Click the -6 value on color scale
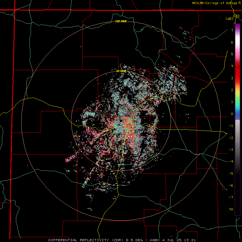 (231, 185)
